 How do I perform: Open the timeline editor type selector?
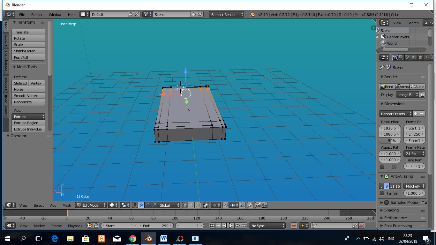coord(11,226)
